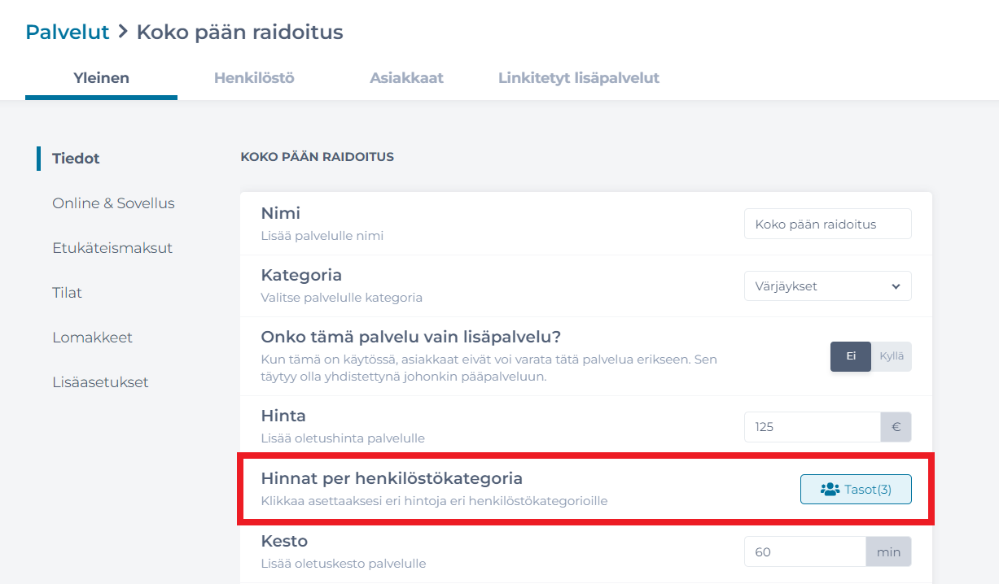Switch to the Asiakkaat tab

pyautogui.click(x=406, y=78)
